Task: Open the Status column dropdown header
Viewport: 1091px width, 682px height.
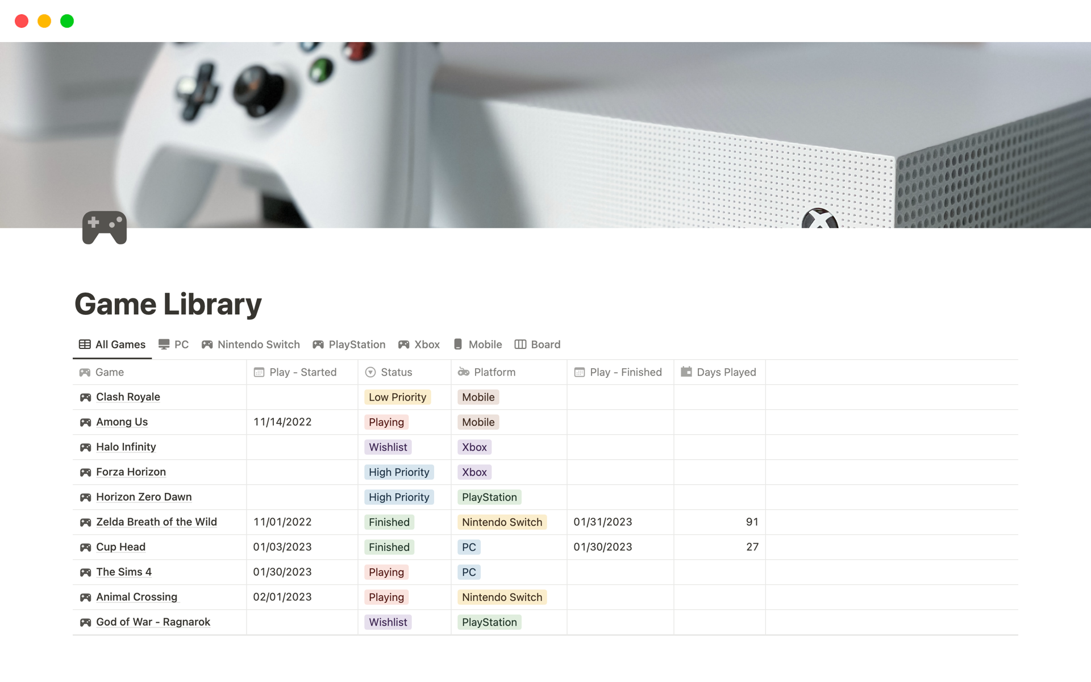Action: click(370, 372)
